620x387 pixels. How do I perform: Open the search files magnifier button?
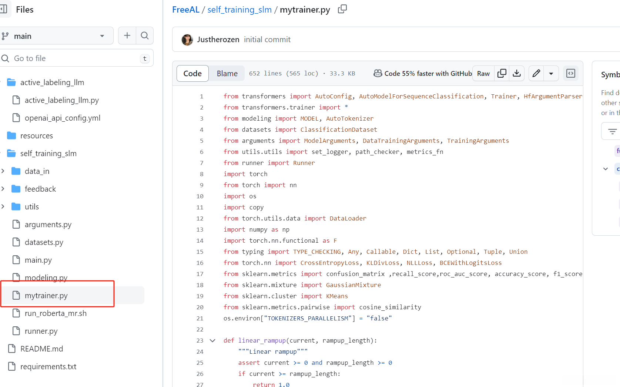coord(145,36)
